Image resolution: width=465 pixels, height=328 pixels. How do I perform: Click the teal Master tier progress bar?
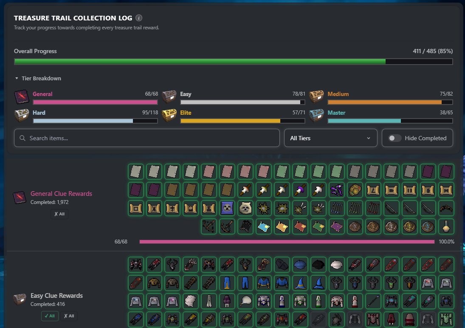click(390, 121)
